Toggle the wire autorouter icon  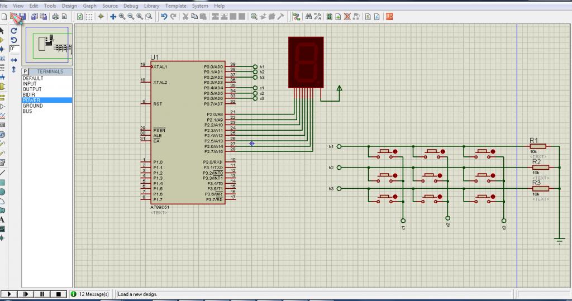[296, 17]
